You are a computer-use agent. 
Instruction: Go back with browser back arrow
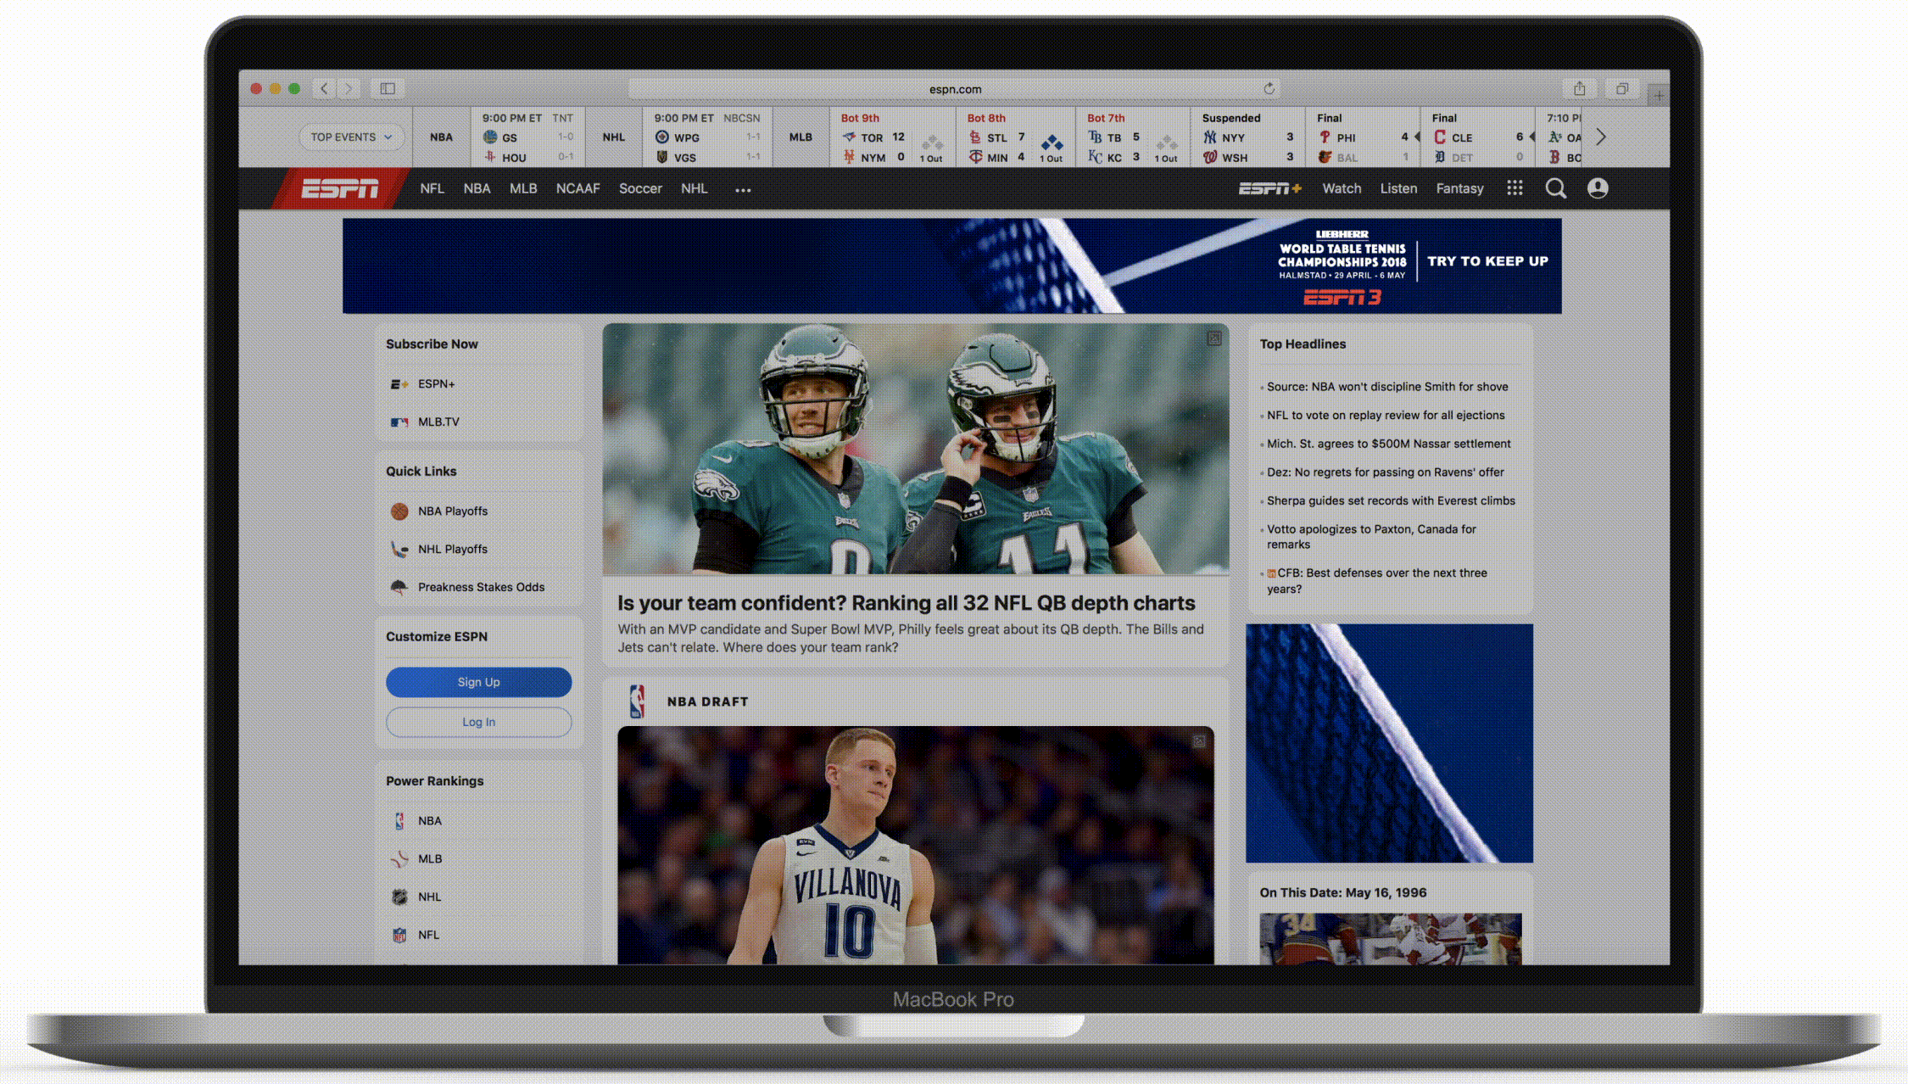[x=324, y=88]
